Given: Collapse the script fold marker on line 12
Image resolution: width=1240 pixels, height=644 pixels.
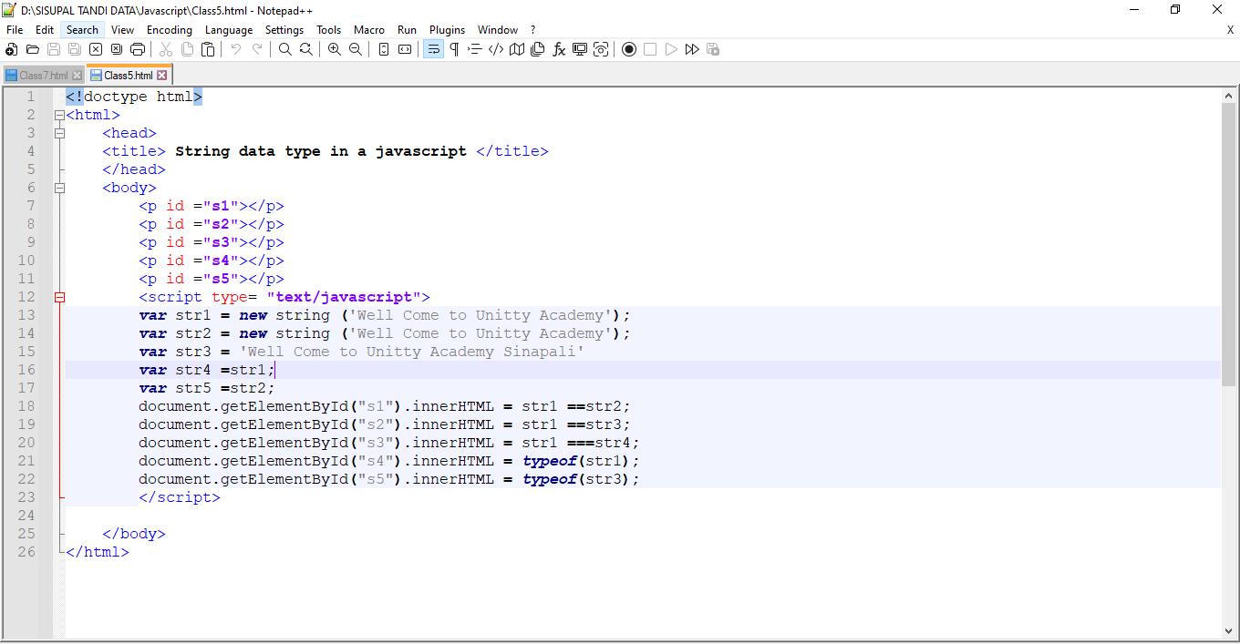Looking at the screenshot, I should pos(60,297).
